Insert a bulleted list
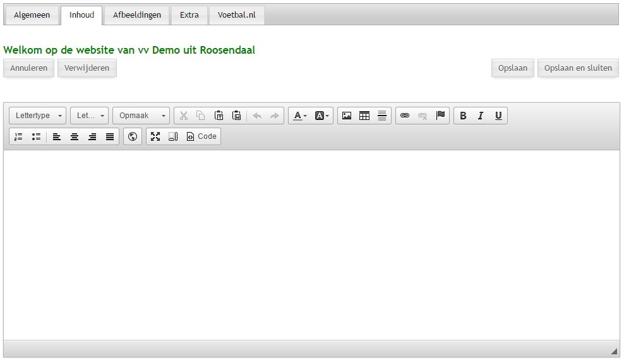 click(x=36, y=136)
